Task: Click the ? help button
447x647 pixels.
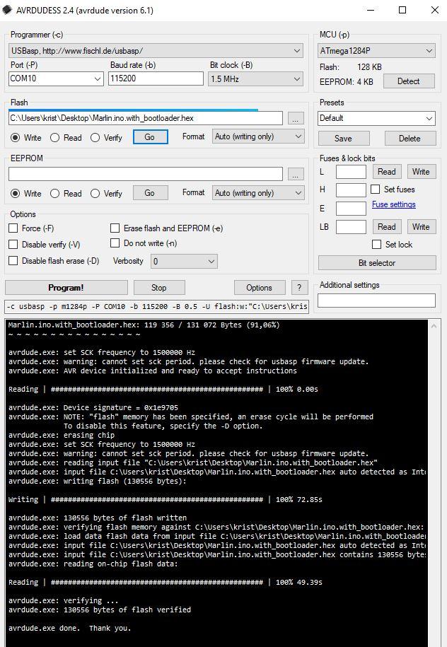Action: 299,288
